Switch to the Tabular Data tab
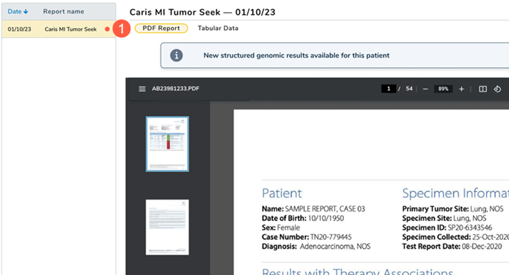This screenshot has width=509, height=275. point(218,28)
